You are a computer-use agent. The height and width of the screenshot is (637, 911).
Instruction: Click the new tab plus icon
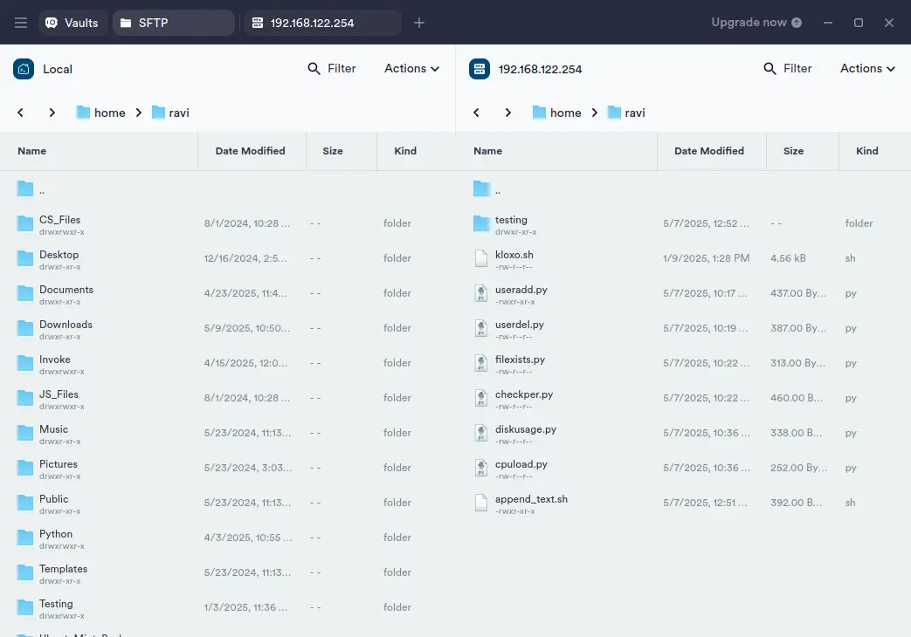coord(419,23)
